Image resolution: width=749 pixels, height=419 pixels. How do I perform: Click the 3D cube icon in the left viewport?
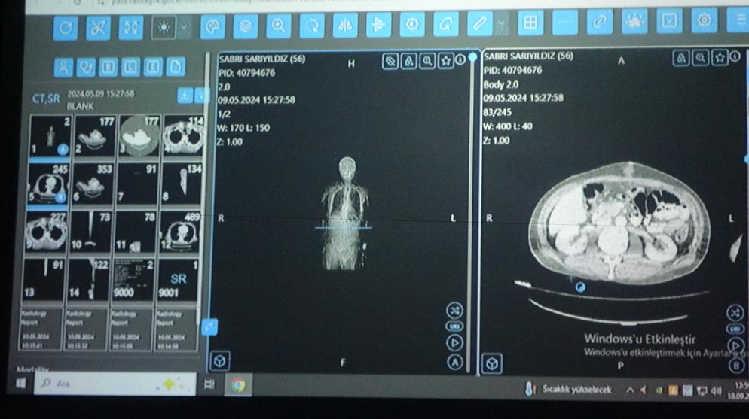221,361
